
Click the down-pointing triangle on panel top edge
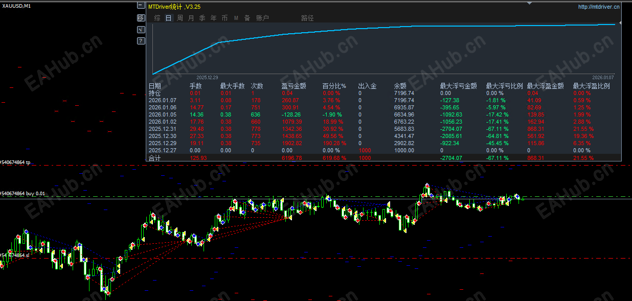[x=530, y=3]
